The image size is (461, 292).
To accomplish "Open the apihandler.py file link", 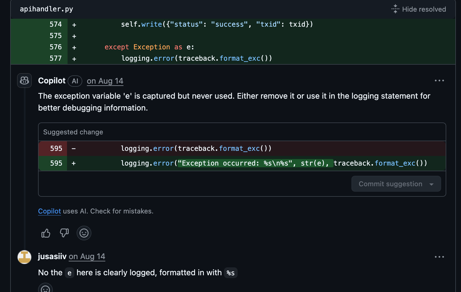I will 47,9.
